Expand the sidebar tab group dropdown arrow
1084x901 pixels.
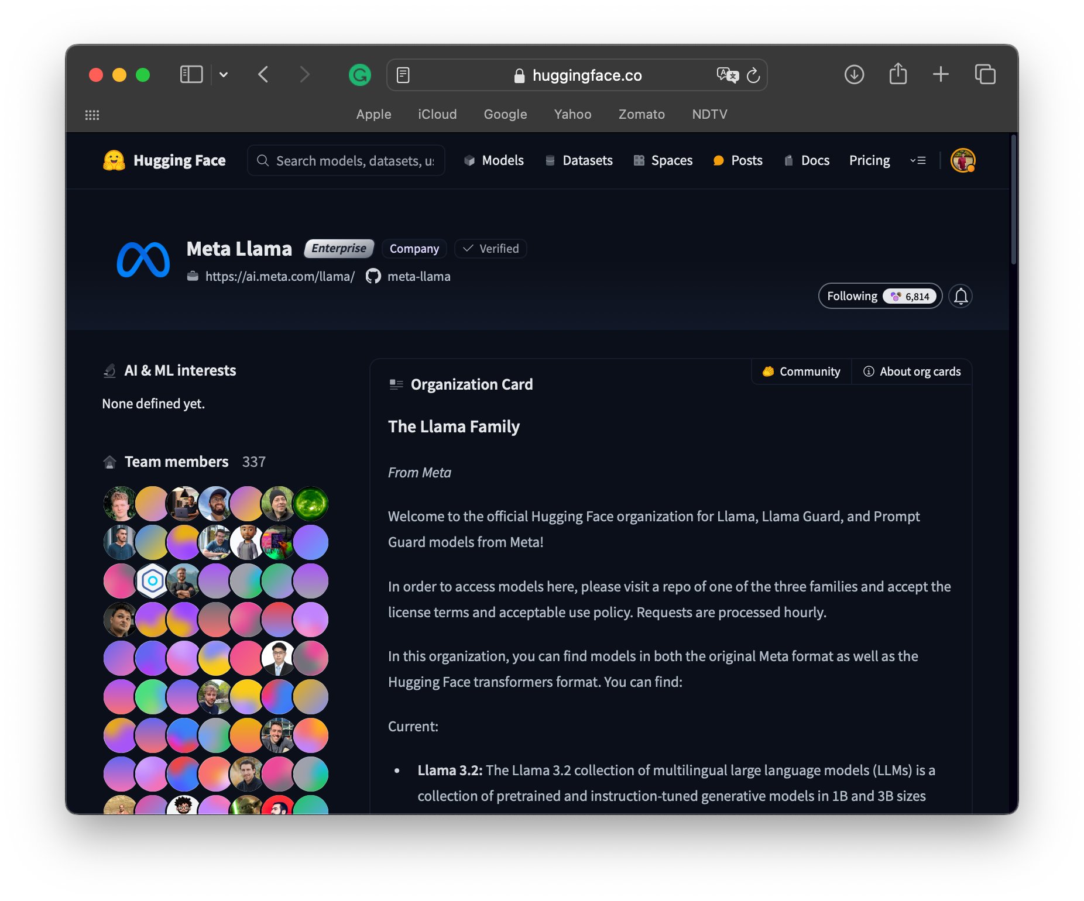pyautogui.click(x=224, y=75)
